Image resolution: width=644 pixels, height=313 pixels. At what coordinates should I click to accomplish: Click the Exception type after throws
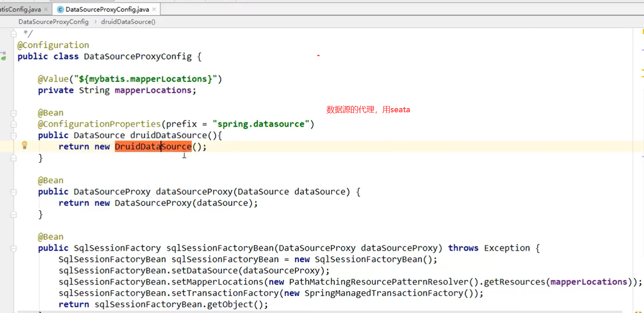coord(507,248)
